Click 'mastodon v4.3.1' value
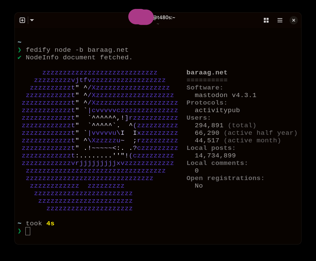 [x=225, y=95]
